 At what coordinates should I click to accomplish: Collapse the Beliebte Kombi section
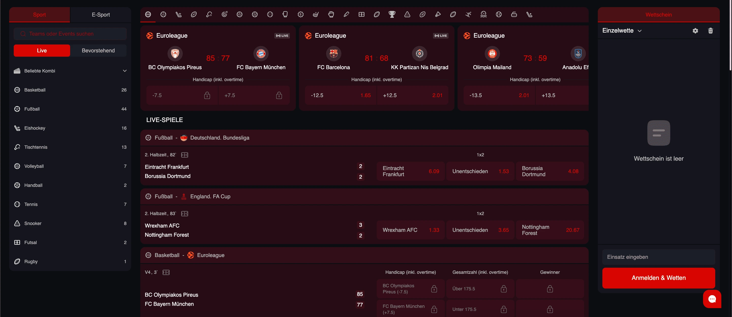(125, 70)
